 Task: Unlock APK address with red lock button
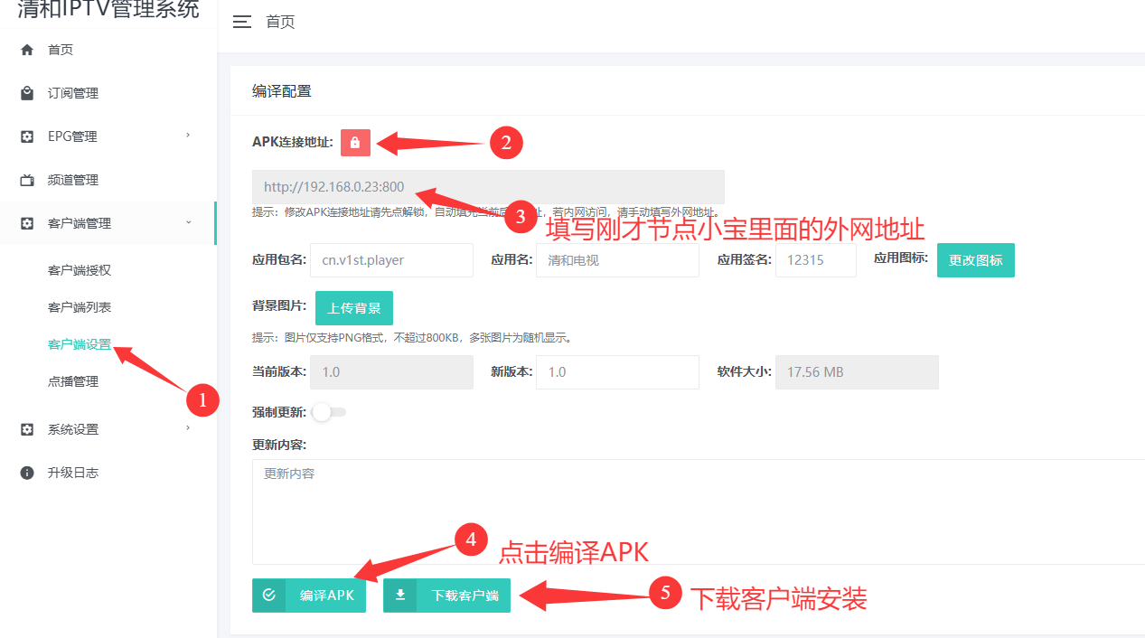tap(355, 142)
